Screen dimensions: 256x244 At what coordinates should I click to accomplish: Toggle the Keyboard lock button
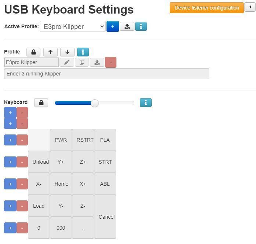point(41,103)
